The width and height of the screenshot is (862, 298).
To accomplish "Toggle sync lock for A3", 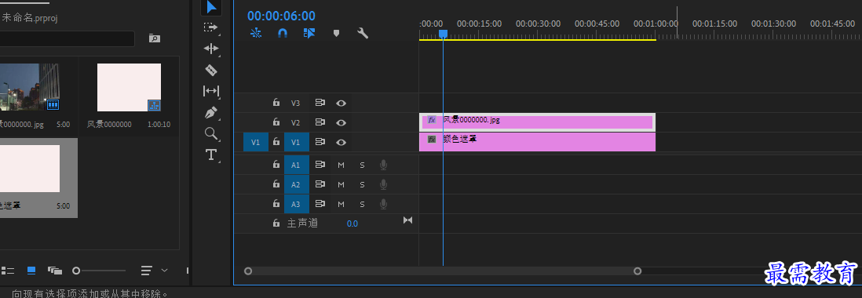I will coord(320,204).
